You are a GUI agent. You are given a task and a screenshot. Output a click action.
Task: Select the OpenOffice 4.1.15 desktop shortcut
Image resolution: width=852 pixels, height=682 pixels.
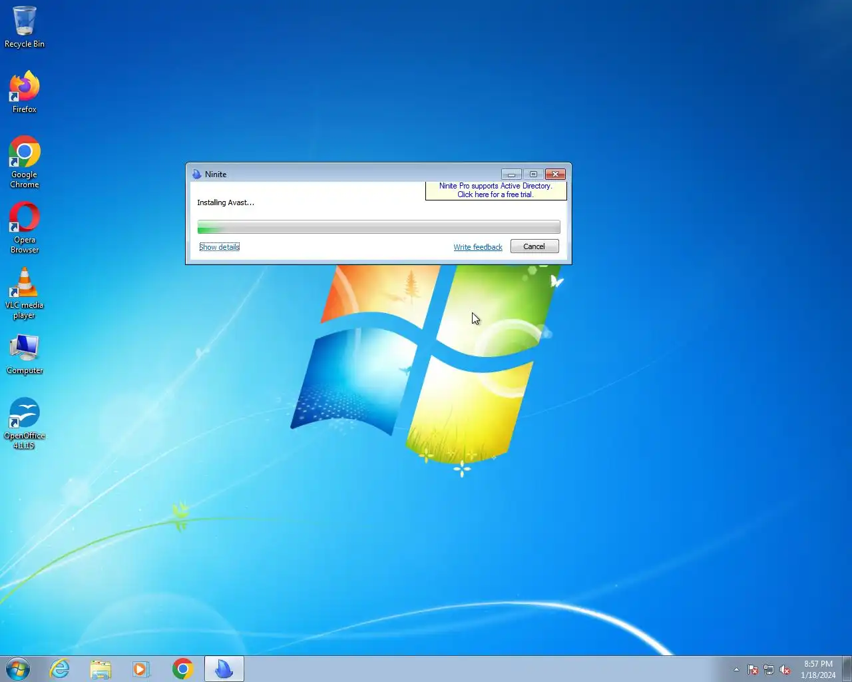(25, 423)
